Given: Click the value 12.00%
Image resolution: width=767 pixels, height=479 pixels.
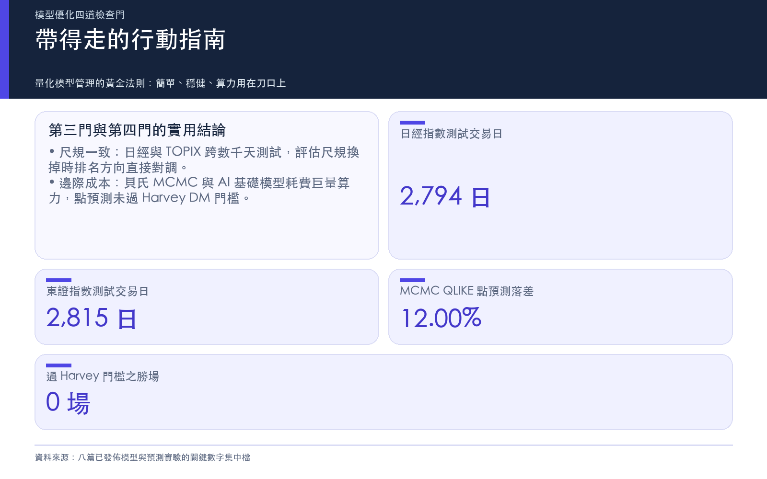Looking at the screenshot, I should click(441, 318).
